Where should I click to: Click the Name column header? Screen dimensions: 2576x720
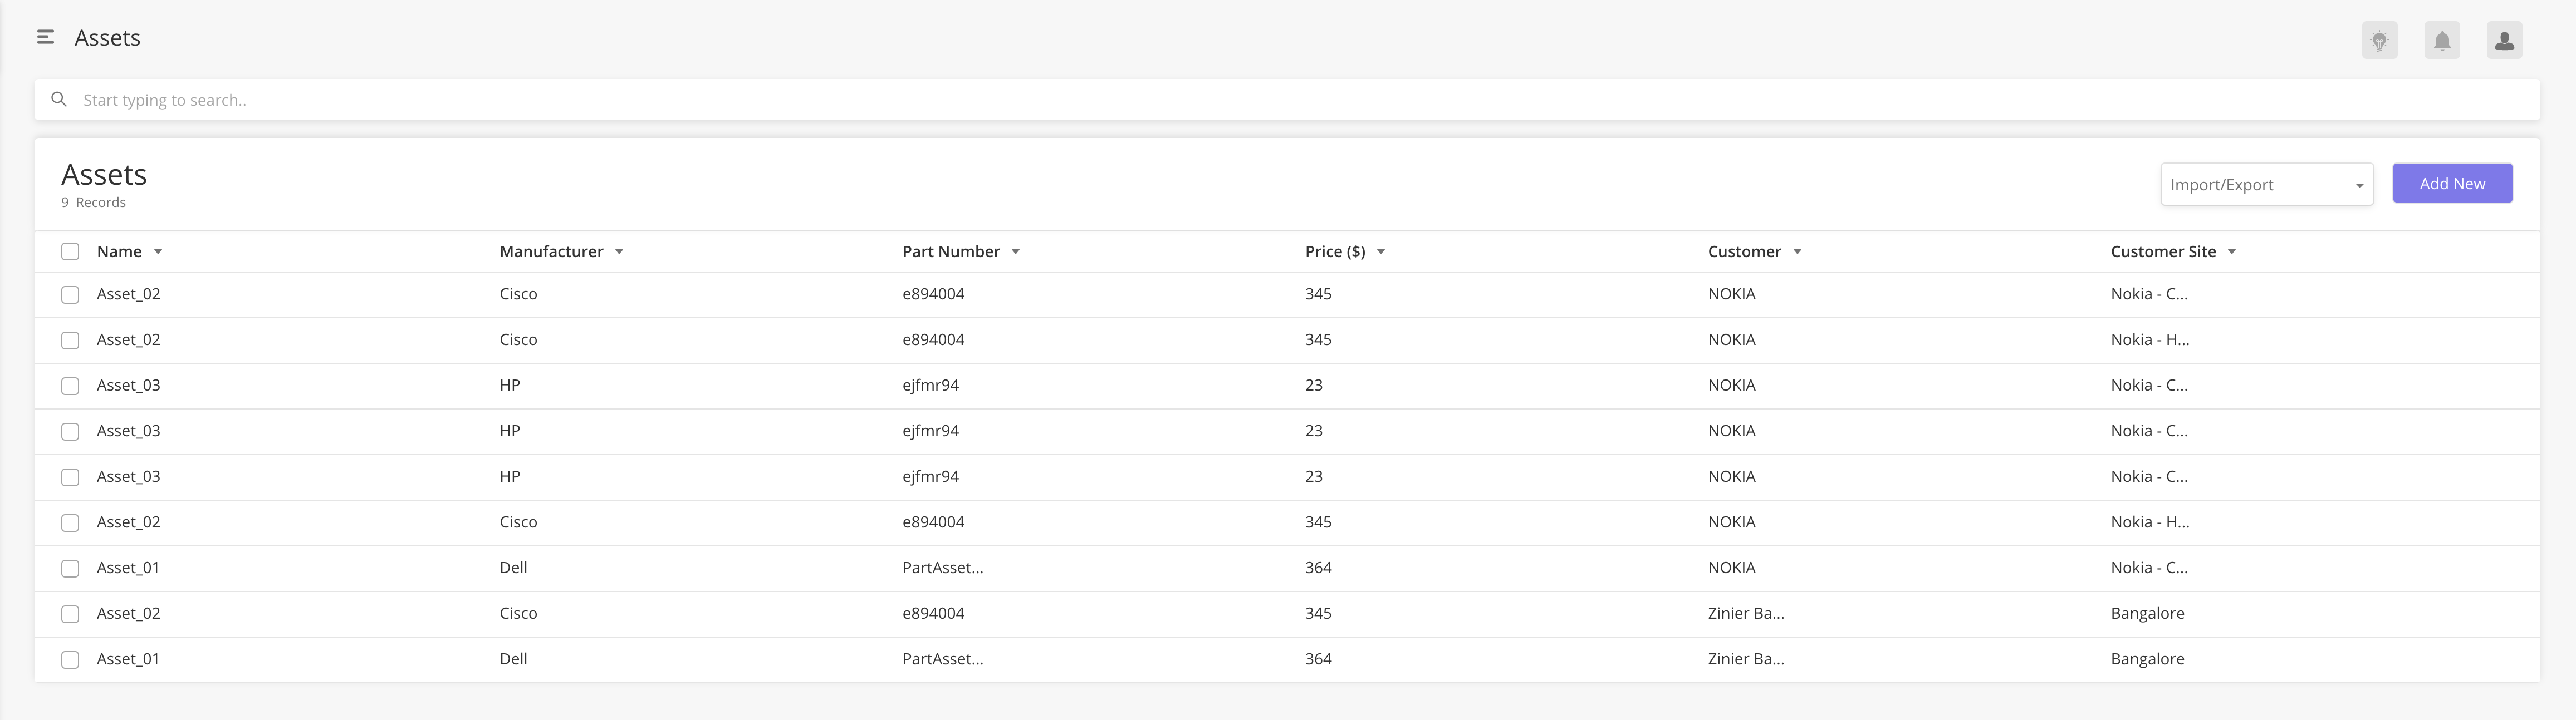click(119, 251)
